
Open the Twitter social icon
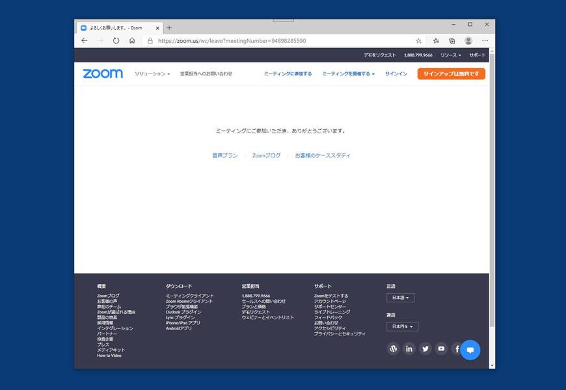click(425, 349)
